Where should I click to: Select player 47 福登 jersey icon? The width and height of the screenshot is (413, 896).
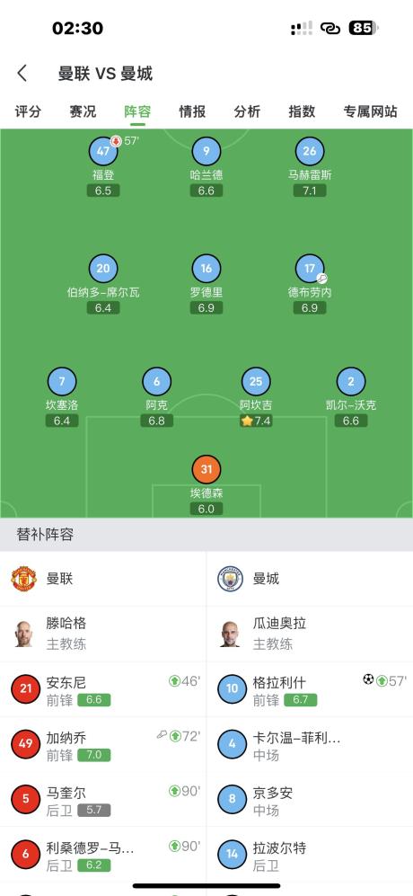coord(103,151)
